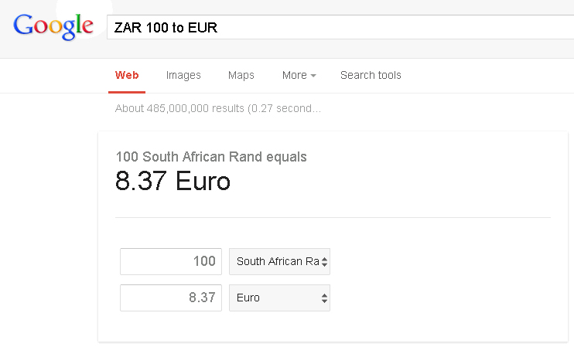Screen dimensions: 574x347
Task: Click the small arrow beside More
Action: point(313,76)
